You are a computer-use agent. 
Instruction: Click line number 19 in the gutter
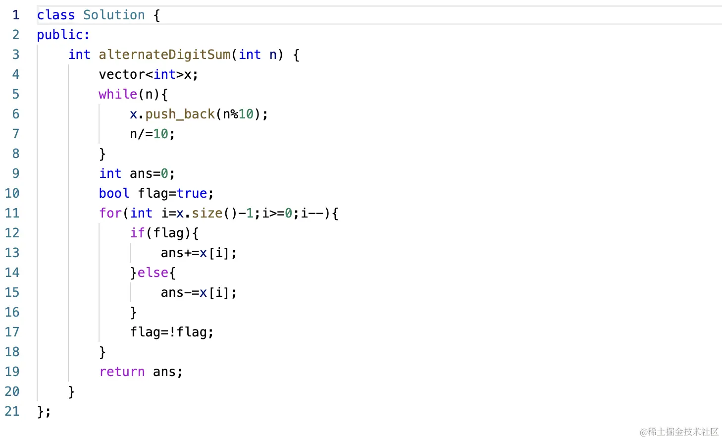coord(12,372)
